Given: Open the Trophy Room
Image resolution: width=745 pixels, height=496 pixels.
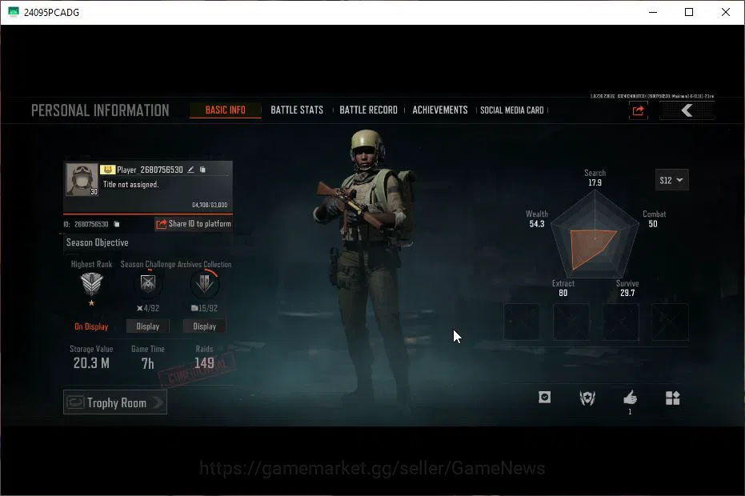Looking at the screenshot, I should [x=115, y=402].
